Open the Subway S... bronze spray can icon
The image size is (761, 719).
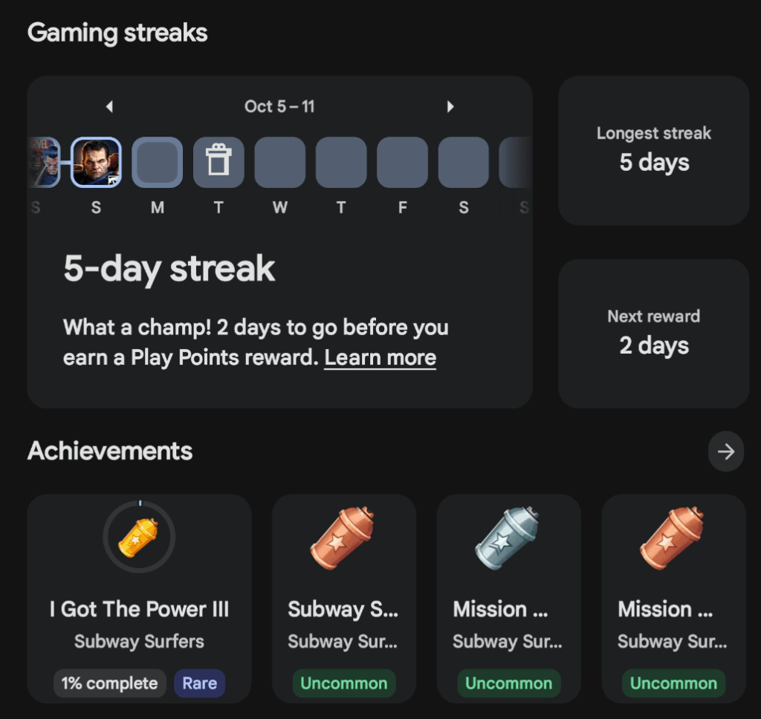coord(343,538)
